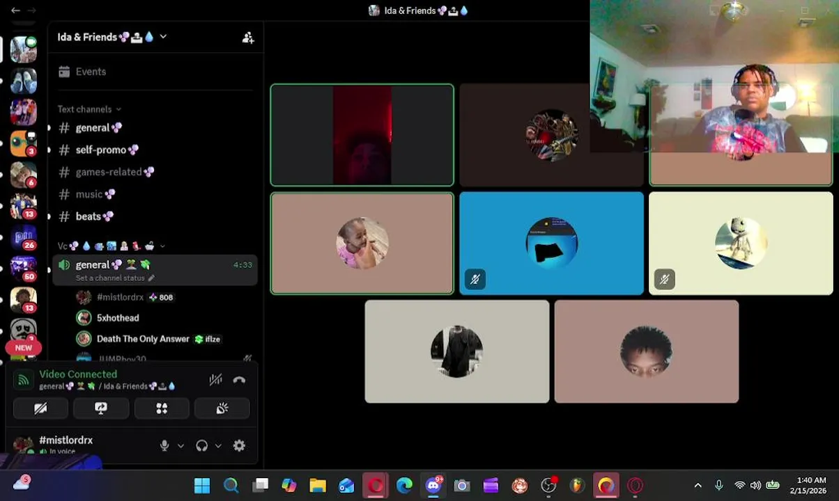Select the tile with dark coat avatar

click(x=457, y=351)
